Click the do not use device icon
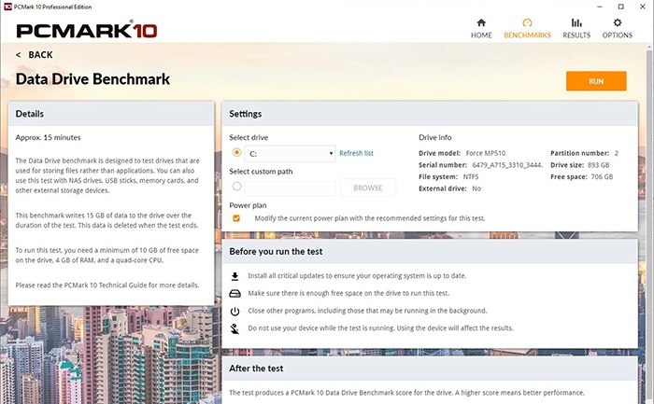This screenshot has height=404, width=654. [x=235, y=329]
